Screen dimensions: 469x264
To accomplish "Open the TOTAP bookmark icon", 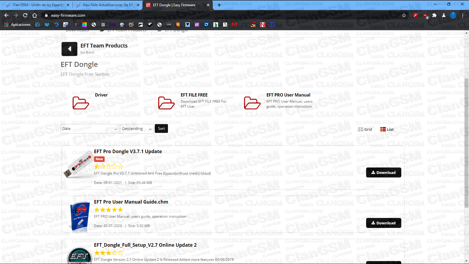I will [x=169, y=25].
